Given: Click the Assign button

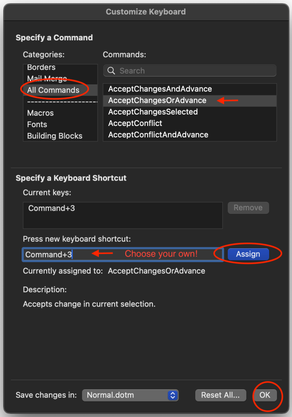Looking at the screenshot, I should coord(248,254).
